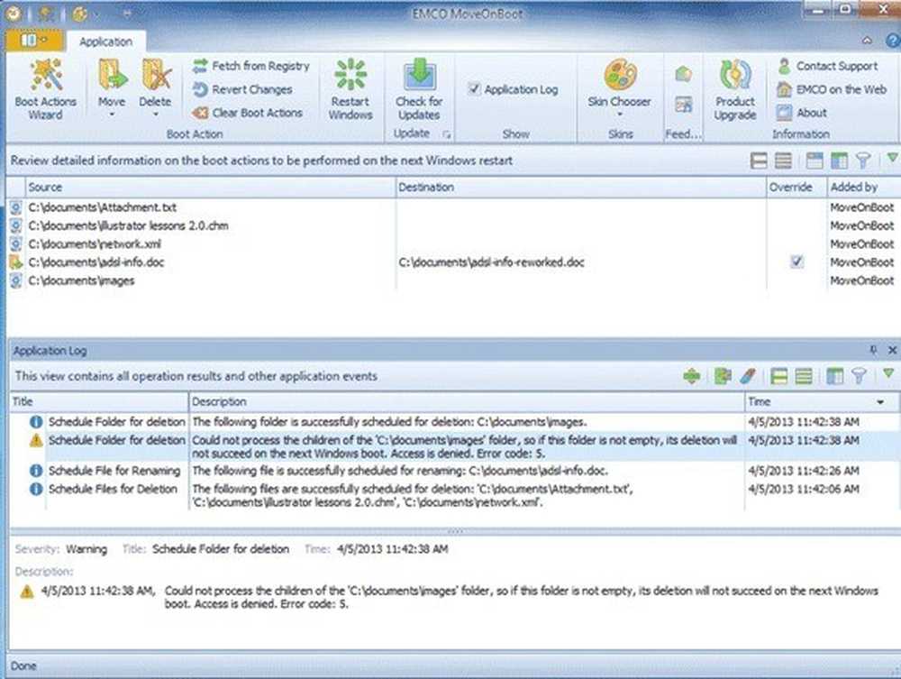Select the Illustrator lessons 2.0.chm row
The image size is (901, 679).
[453, 225]
